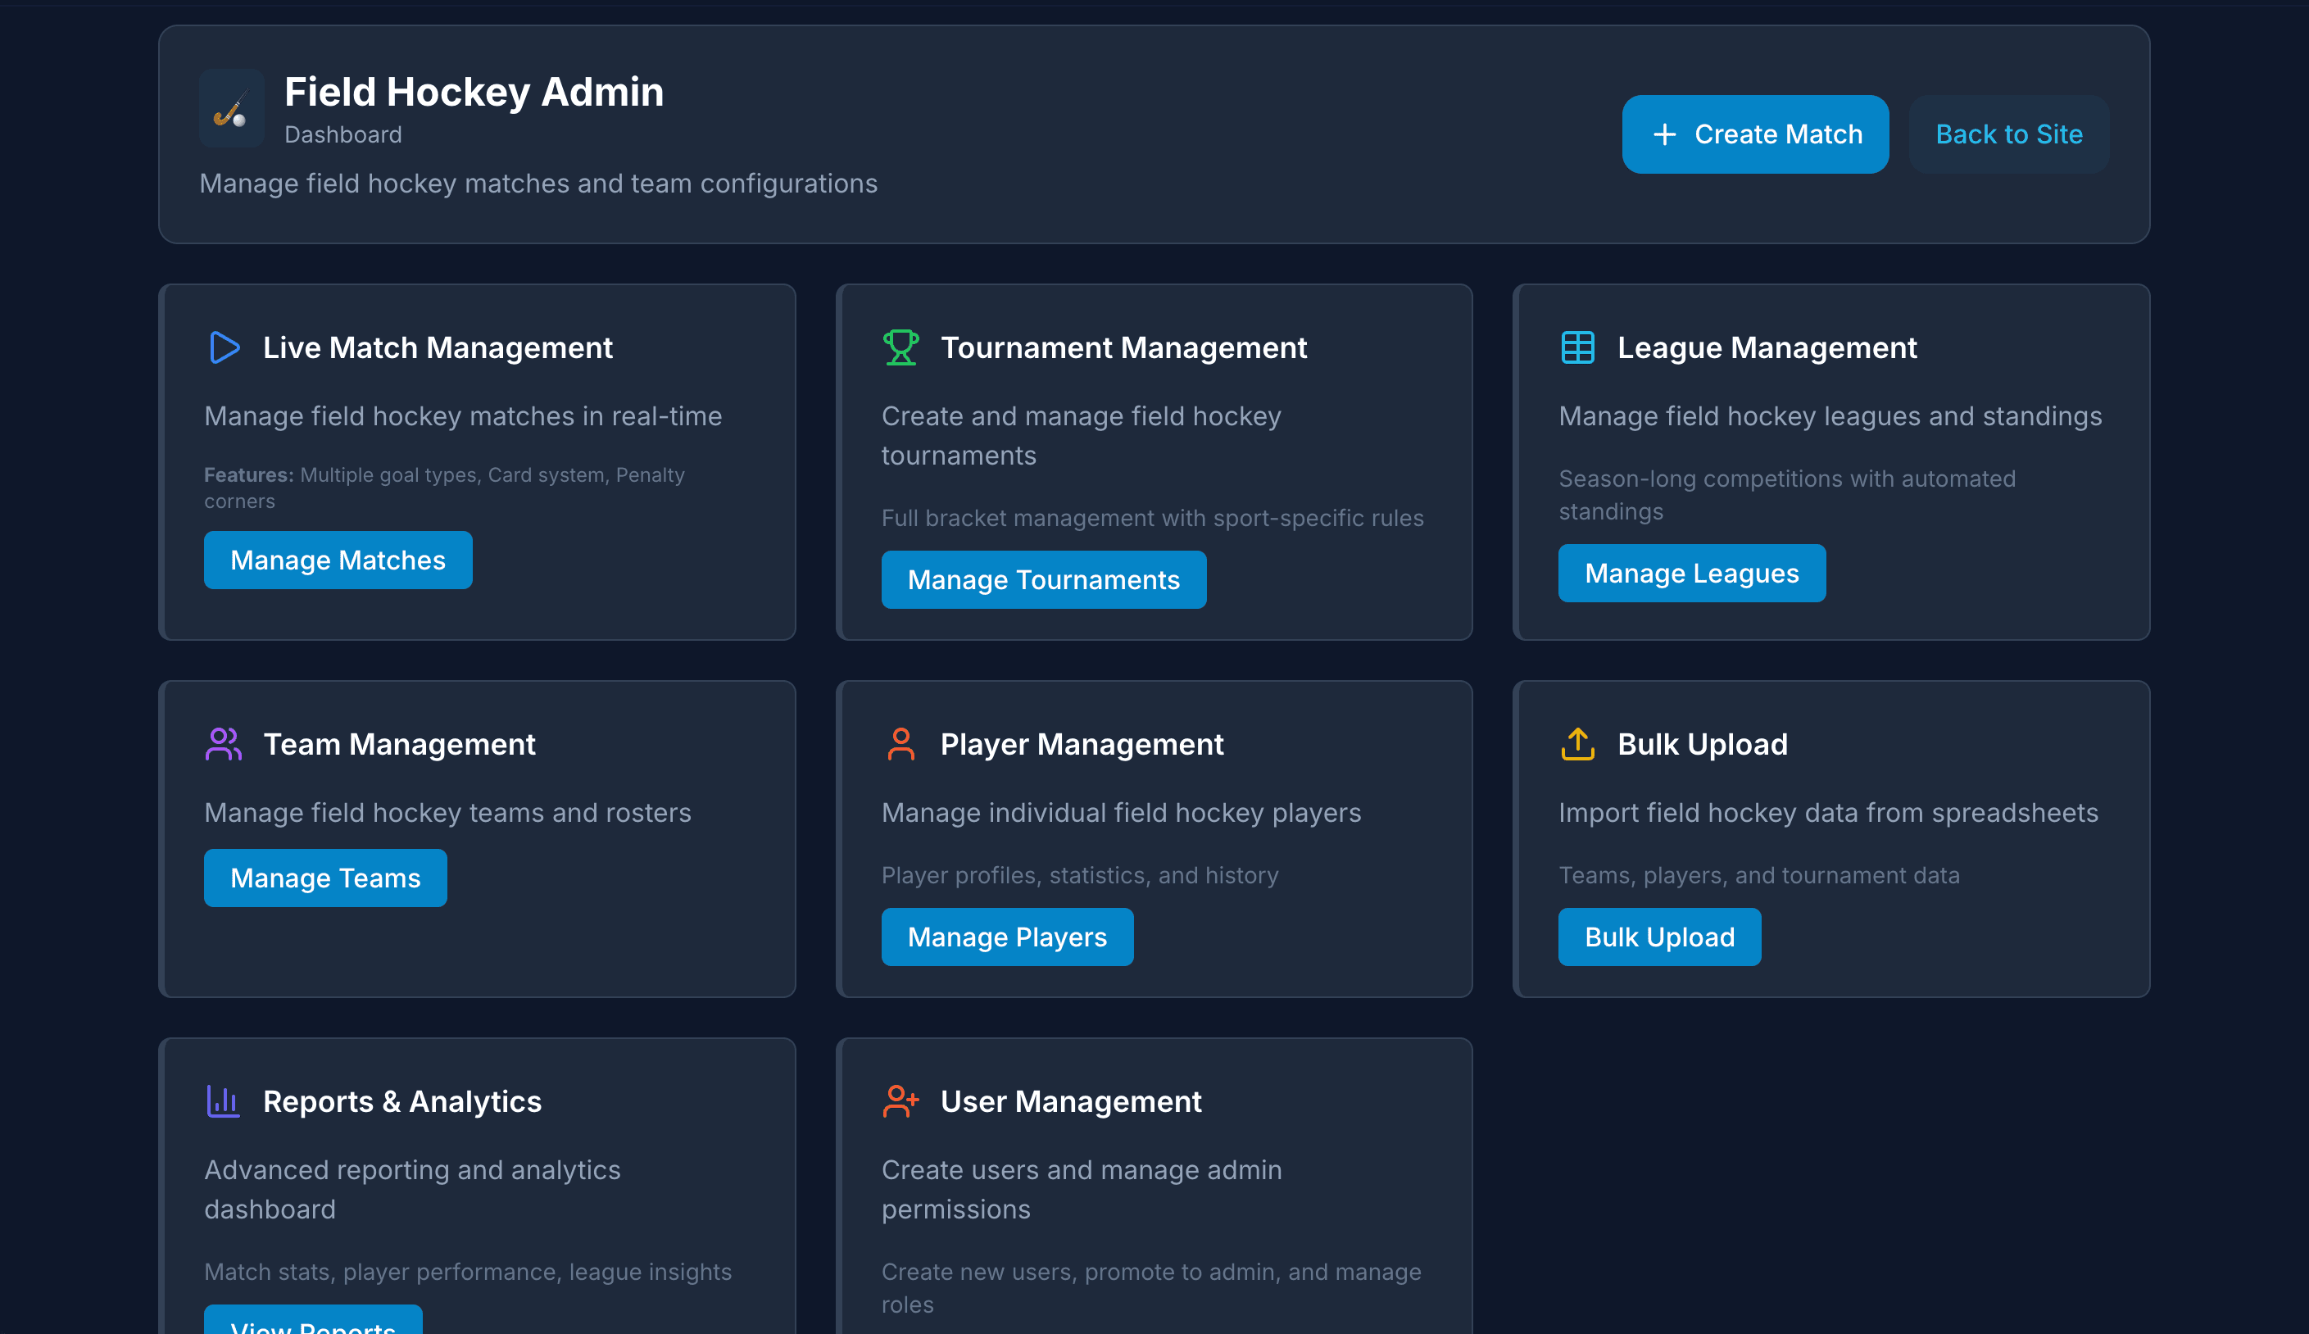Click the Team Management heading
The height and width of the screenshot is (1334, 2309).
click(x=399, y=744)
